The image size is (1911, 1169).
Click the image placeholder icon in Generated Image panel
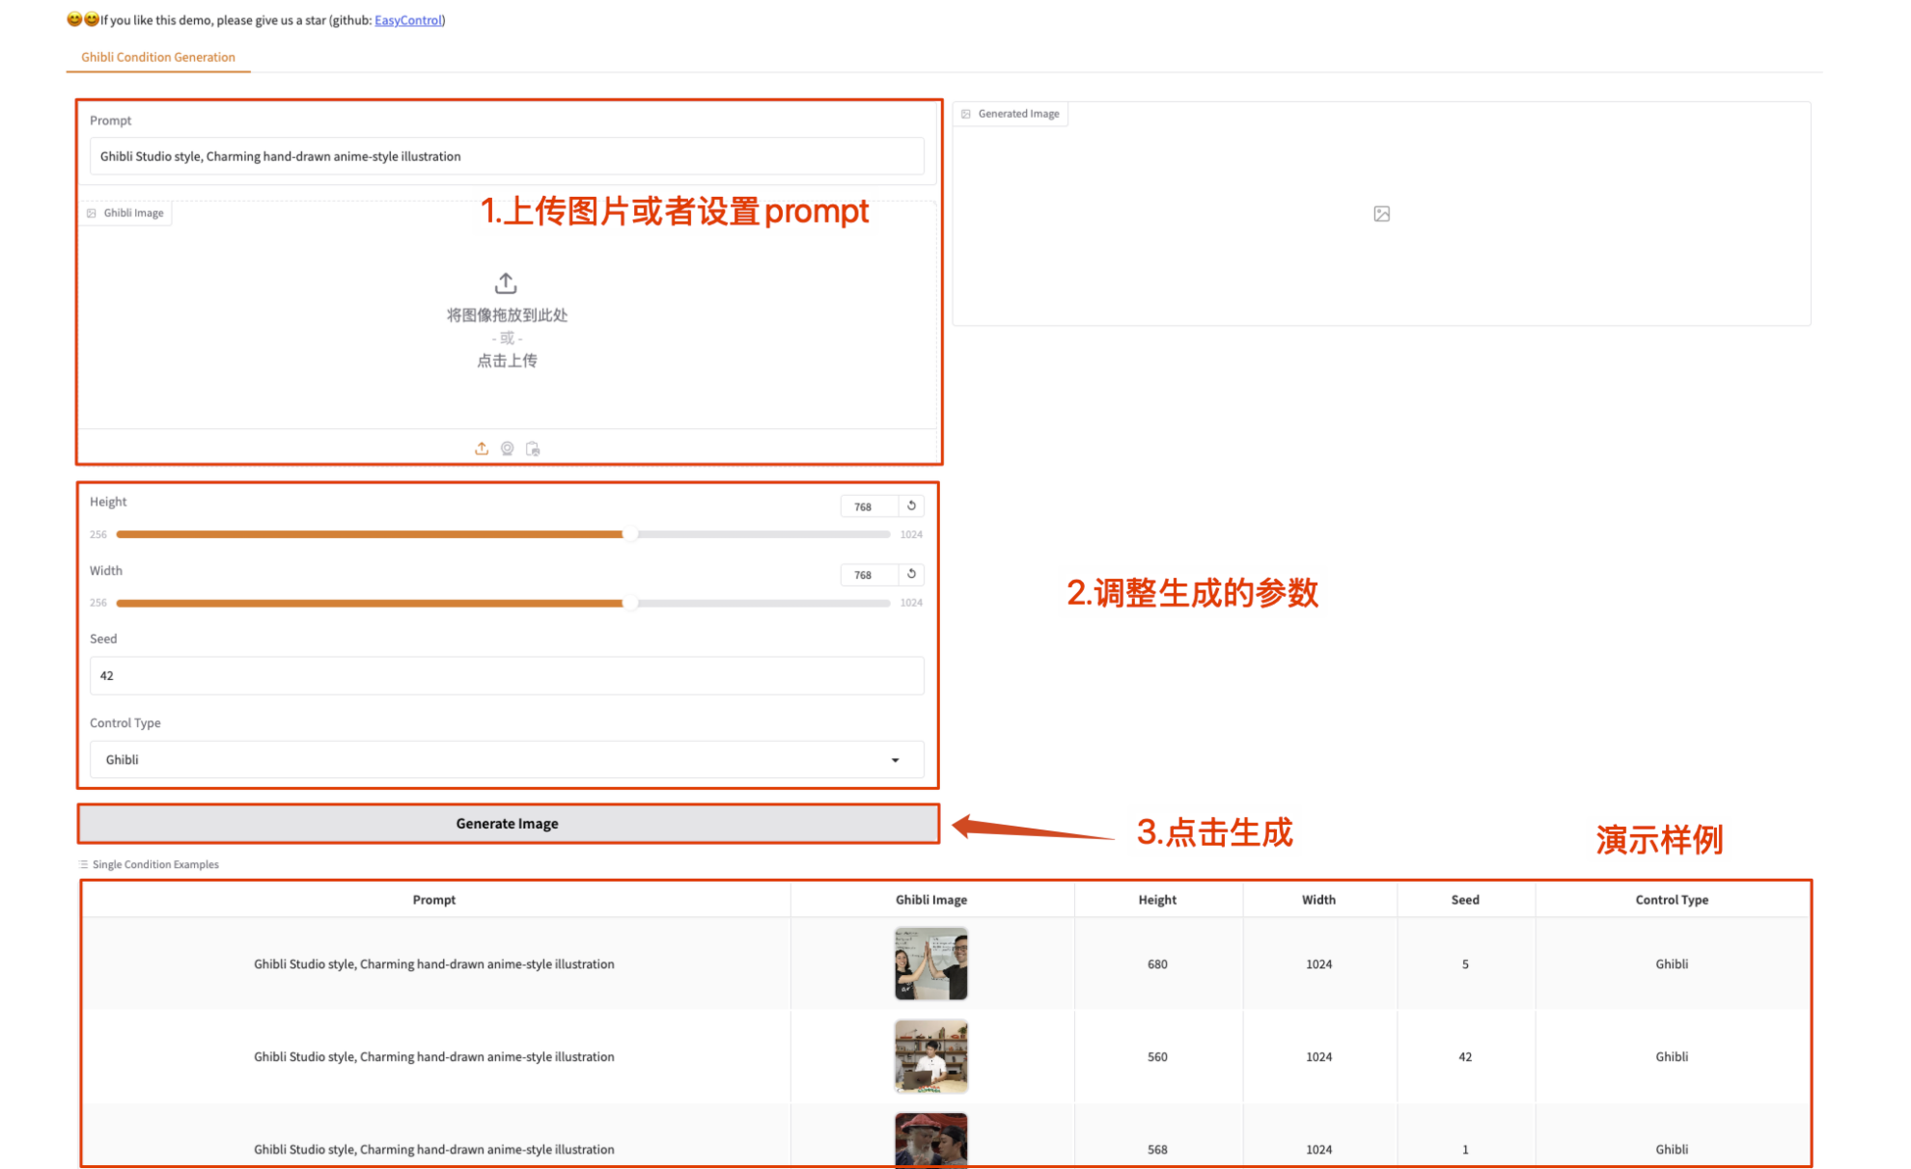pos(1380,213)
